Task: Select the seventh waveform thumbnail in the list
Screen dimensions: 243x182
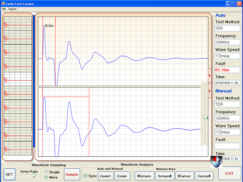Action: pos(18,107)
